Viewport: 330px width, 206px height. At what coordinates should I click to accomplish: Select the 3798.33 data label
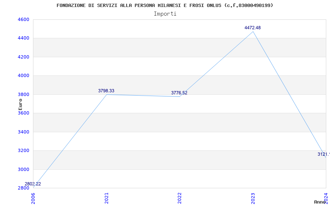106,91
